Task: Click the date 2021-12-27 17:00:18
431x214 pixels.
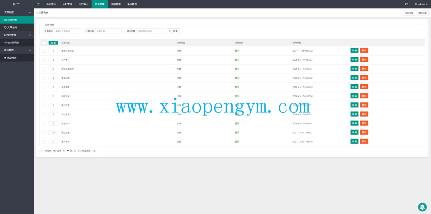Action: point(302,142)
